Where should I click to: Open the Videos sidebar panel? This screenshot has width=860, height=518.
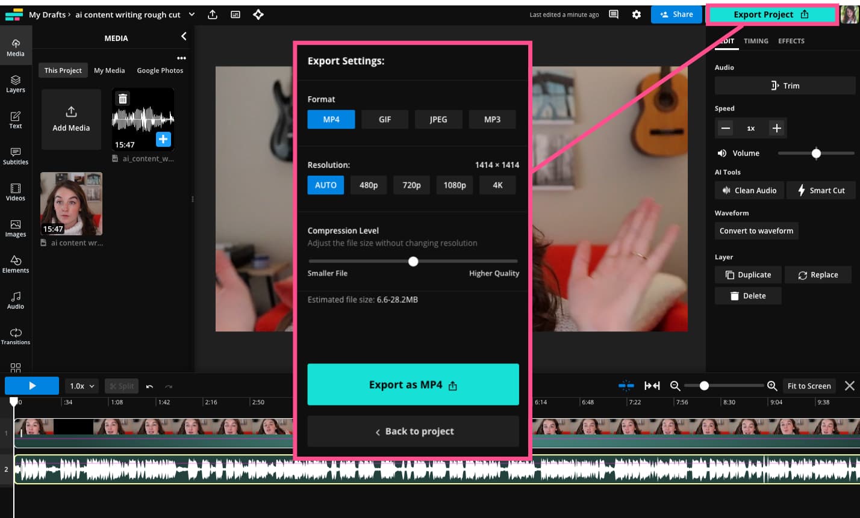coord(16,193)
